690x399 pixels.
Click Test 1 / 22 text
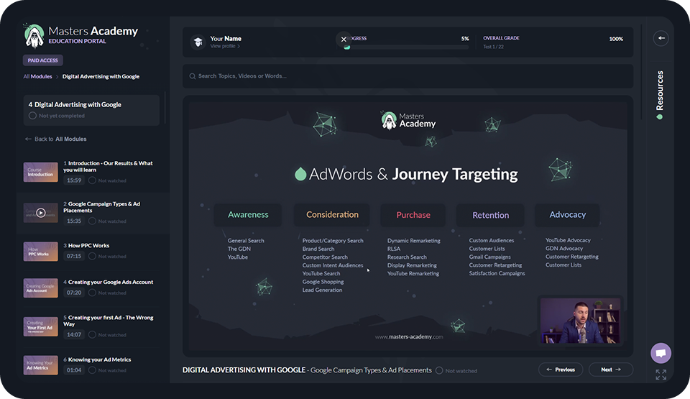click(493, 47)
